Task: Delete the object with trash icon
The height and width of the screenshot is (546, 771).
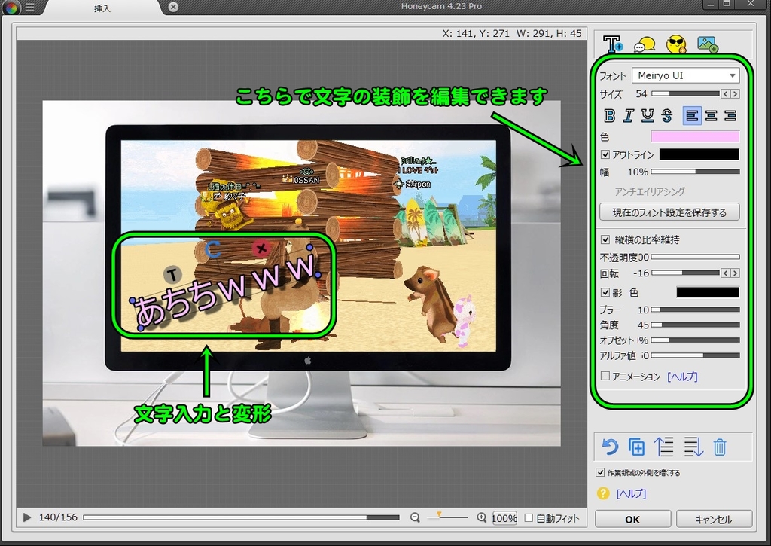Action: 720,447
